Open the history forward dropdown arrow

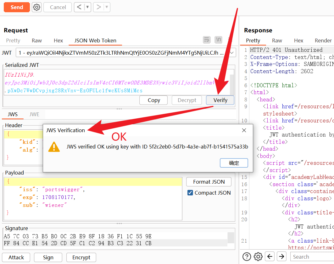coord(107,7)
